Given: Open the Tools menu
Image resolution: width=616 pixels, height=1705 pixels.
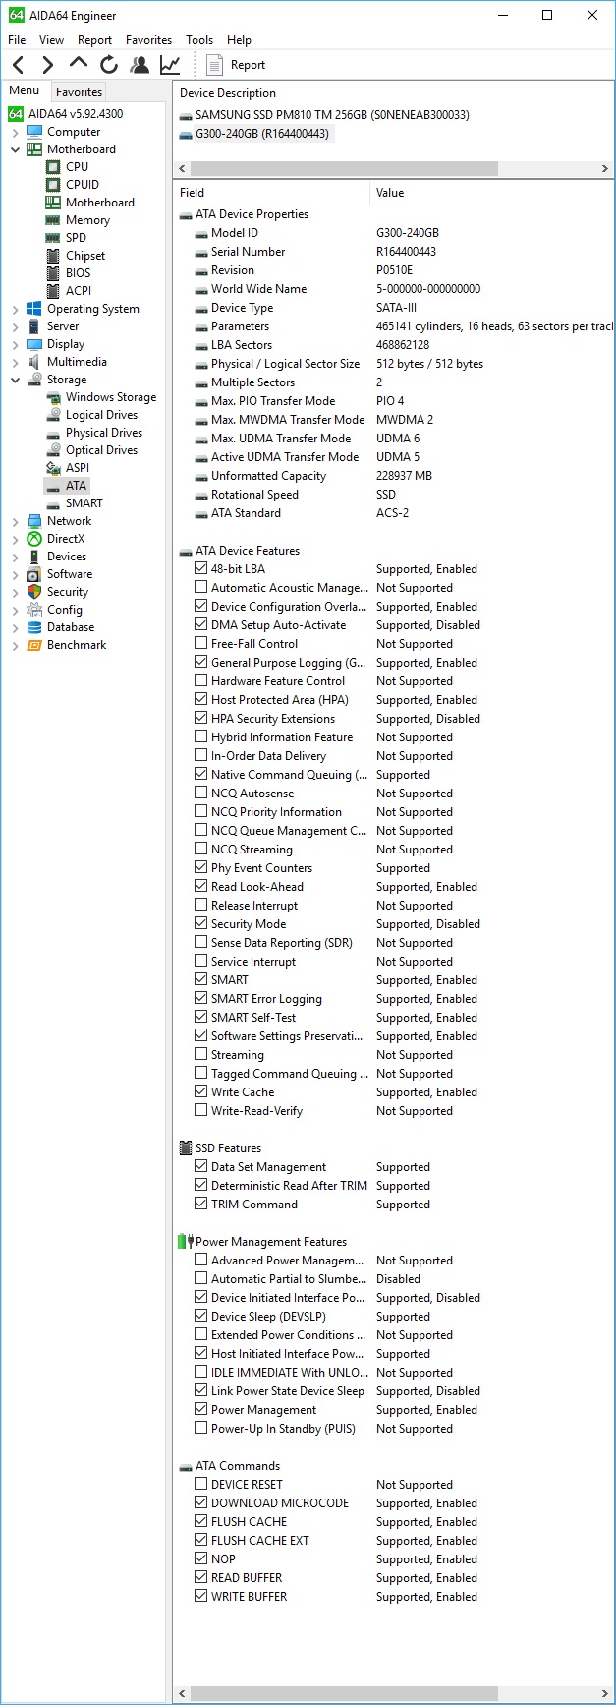Looking at the screenshot, I should click(x=199, y=40).
